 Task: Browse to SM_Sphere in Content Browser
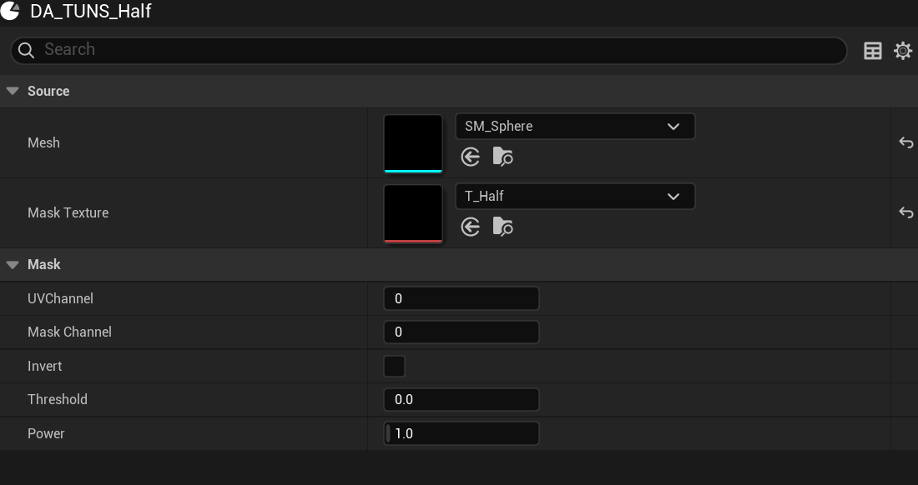pos(502,157)
